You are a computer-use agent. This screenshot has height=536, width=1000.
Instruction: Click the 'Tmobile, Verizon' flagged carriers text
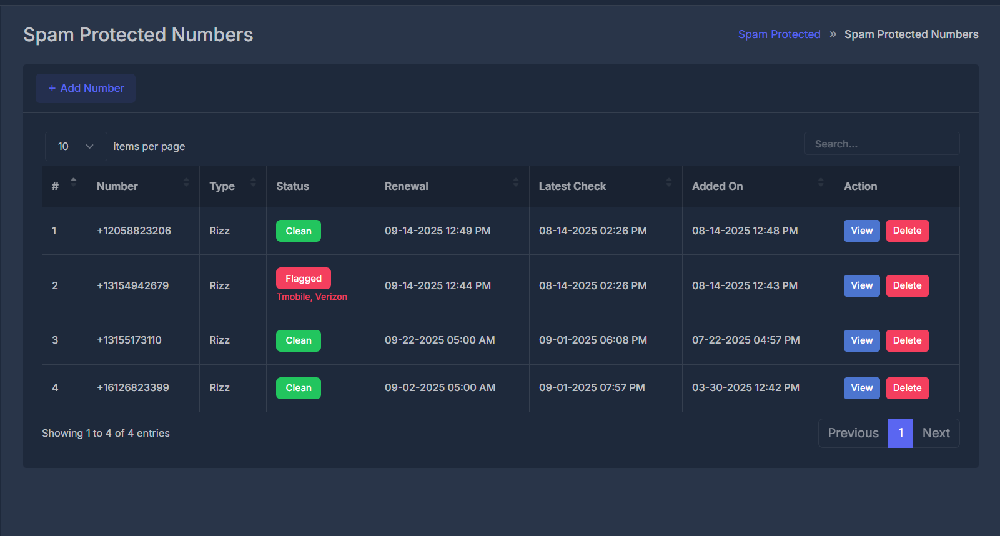pyautogui.click(x=312, y=297)
